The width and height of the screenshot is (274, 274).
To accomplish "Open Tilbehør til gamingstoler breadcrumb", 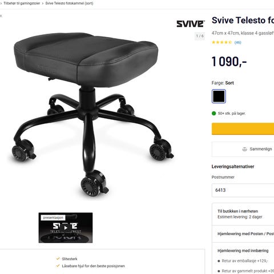I will (22, 3).
